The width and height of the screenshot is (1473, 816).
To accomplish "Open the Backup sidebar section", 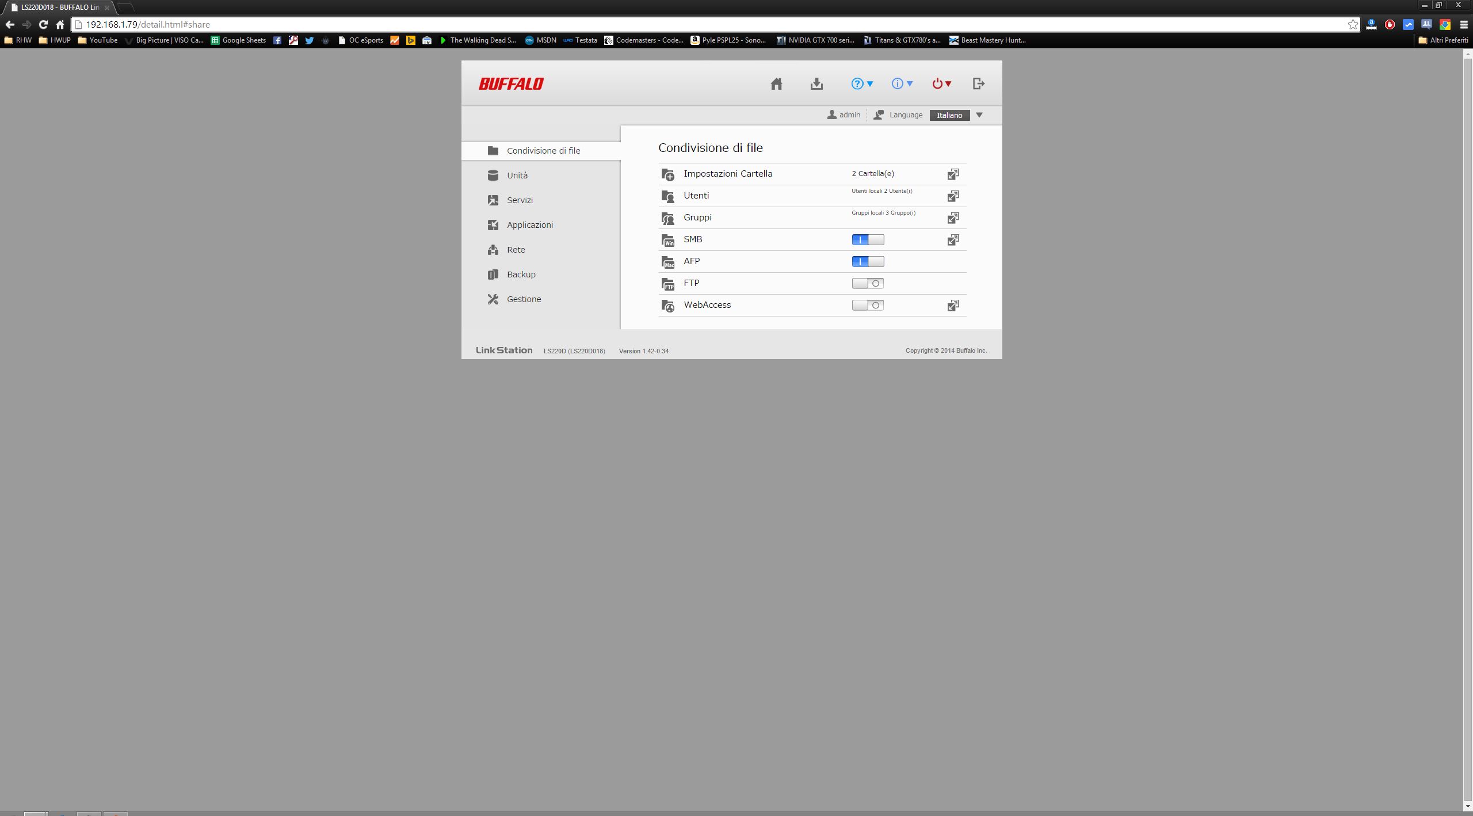I will pos(521,274).
